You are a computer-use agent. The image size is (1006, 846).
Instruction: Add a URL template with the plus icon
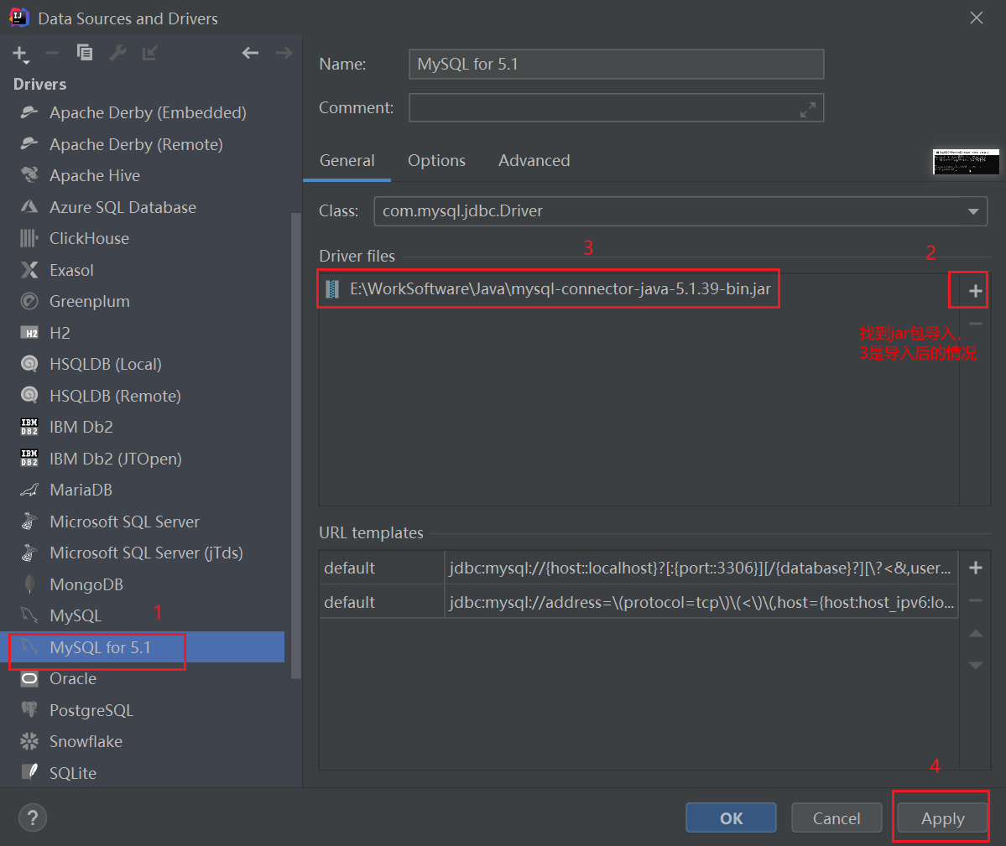pos(975,568)
